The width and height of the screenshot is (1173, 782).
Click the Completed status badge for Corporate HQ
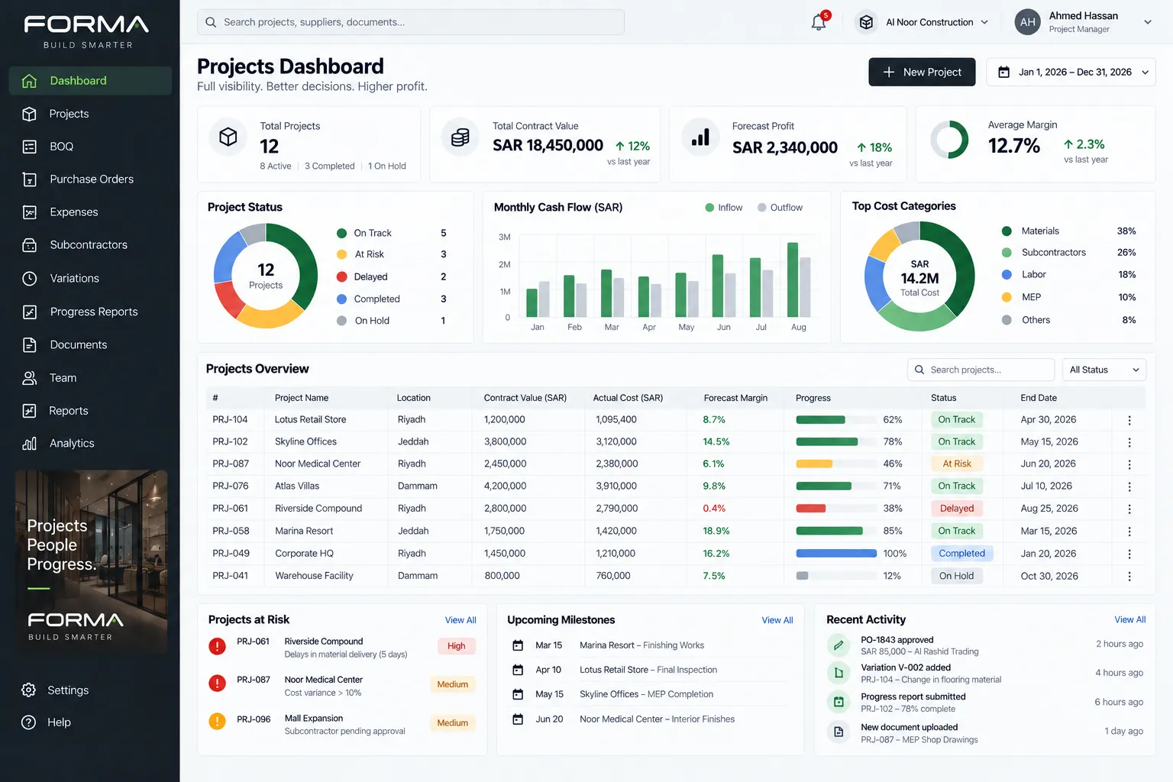(x=962, y=554)
